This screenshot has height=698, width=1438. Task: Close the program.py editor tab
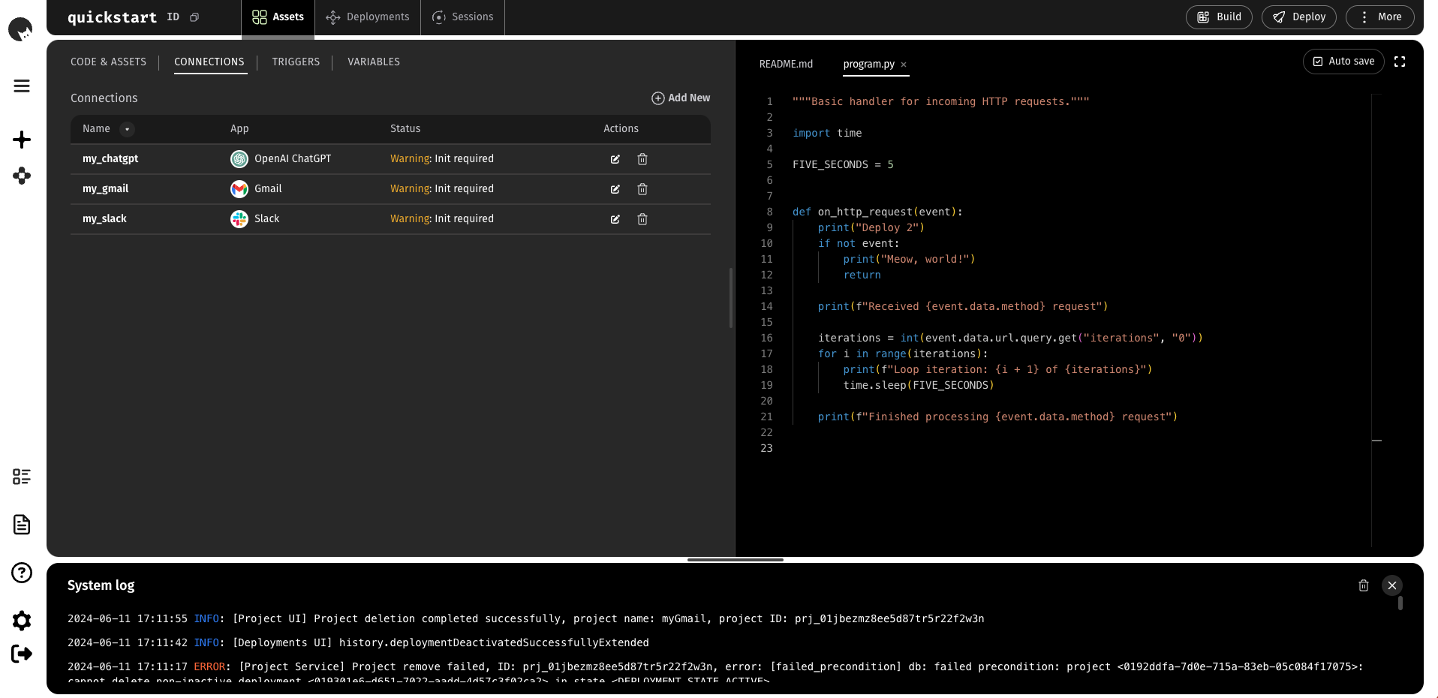pos(904,65)
